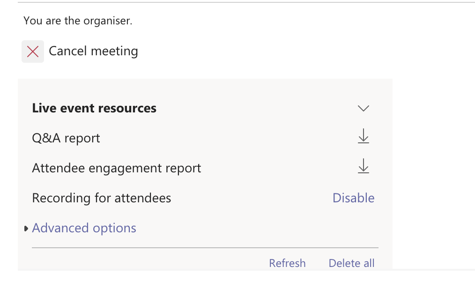
Task: Collapse the Live event resources section
Action: pyautogui.click(x=363, y=108)
